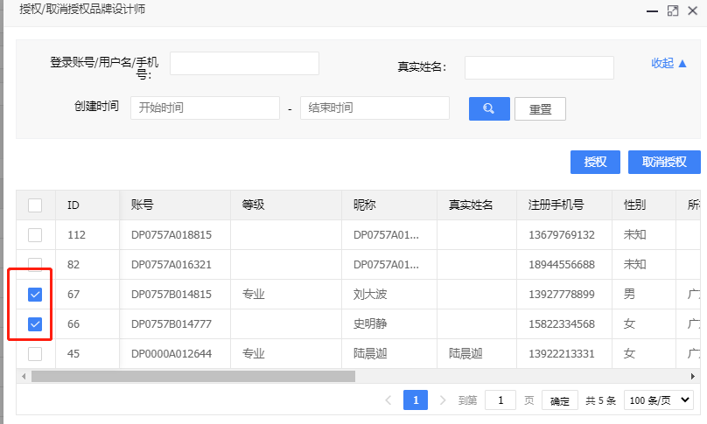This screenshot has height=424, width=707.
Task: Uncheck the row with ID 66
Action: pyautogui.click(x=35, y=324)
